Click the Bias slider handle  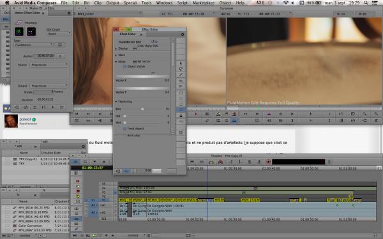[x=142, y=109]
